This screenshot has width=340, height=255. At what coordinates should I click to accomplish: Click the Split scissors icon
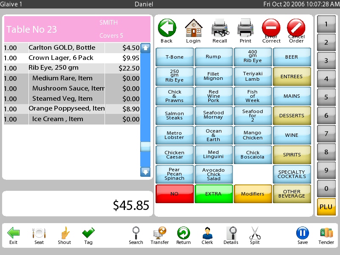[x=255, y=233]
